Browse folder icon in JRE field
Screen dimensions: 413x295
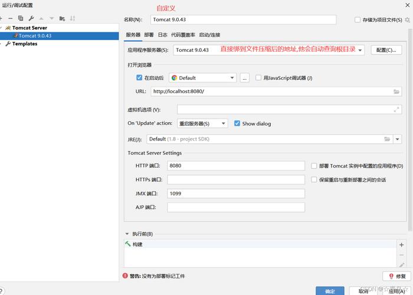387,139
